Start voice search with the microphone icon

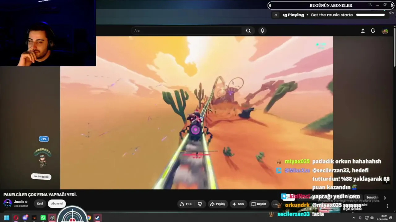coord(262,31)
